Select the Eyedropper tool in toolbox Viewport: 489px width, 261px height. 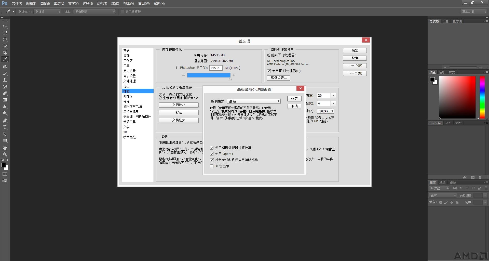(5, 59)
